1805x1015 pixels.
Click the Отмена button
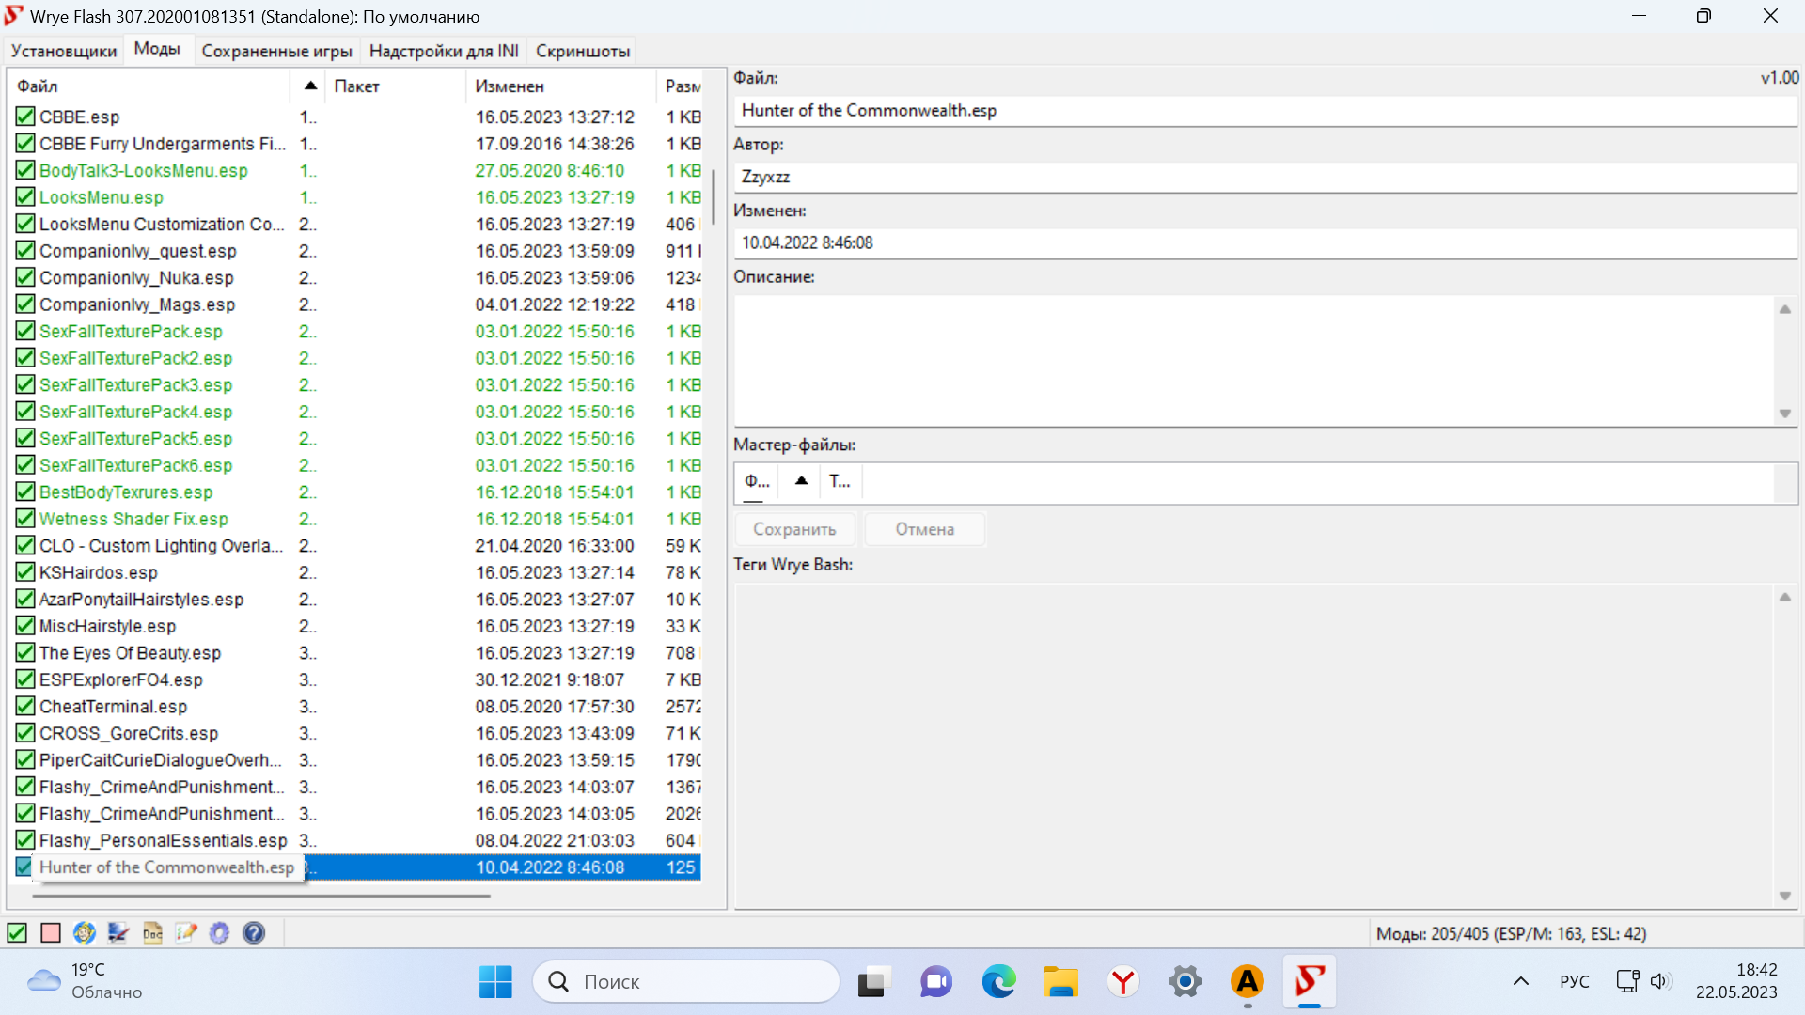coord(924,529)
